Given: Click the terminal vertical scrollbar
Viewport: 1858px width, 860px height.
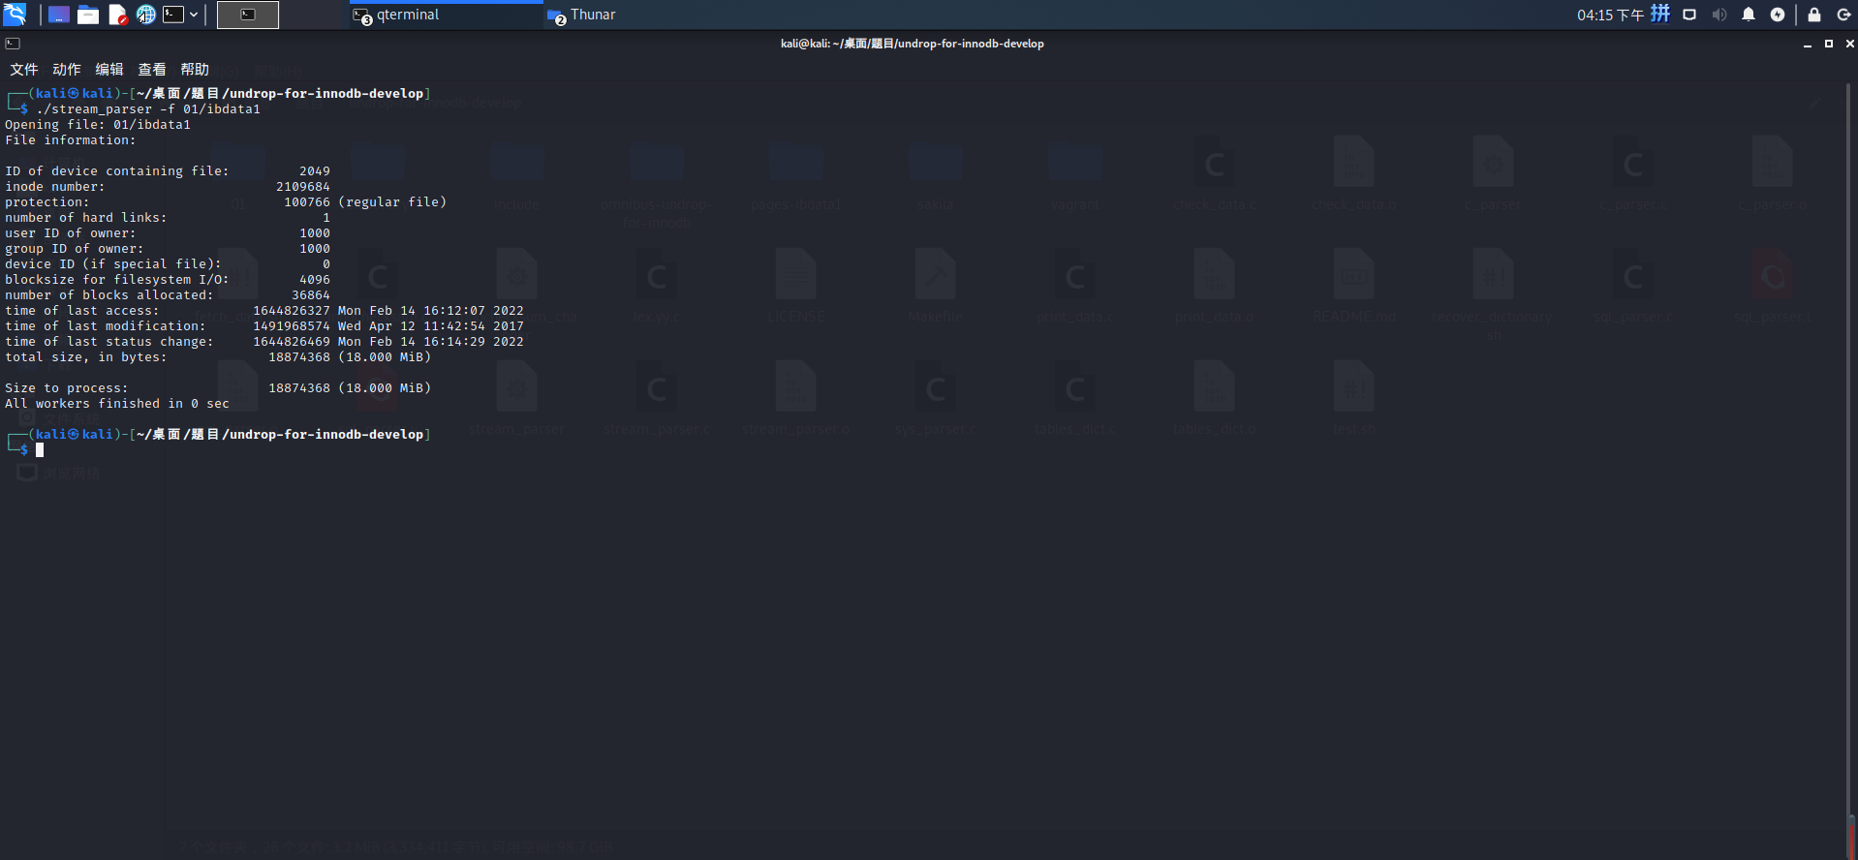Looking at the screenshot, I should 1851,472.
